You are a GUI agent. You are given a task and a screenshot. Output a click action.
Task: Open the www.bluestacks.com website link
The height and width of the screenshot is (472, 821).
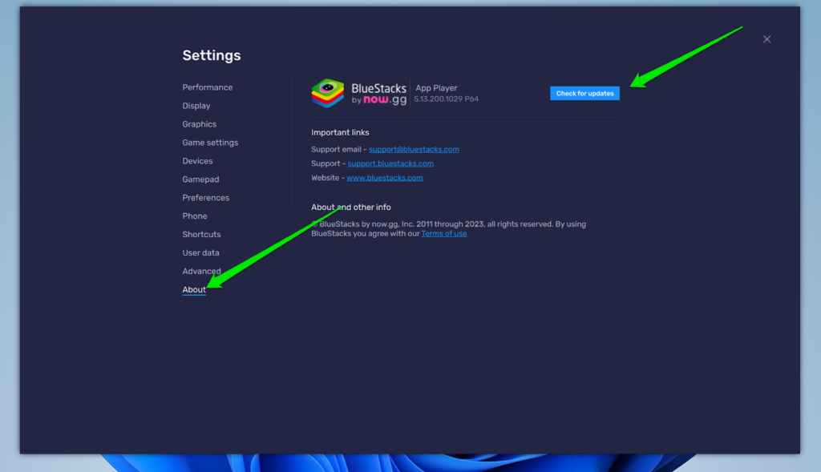click(385, 177)
